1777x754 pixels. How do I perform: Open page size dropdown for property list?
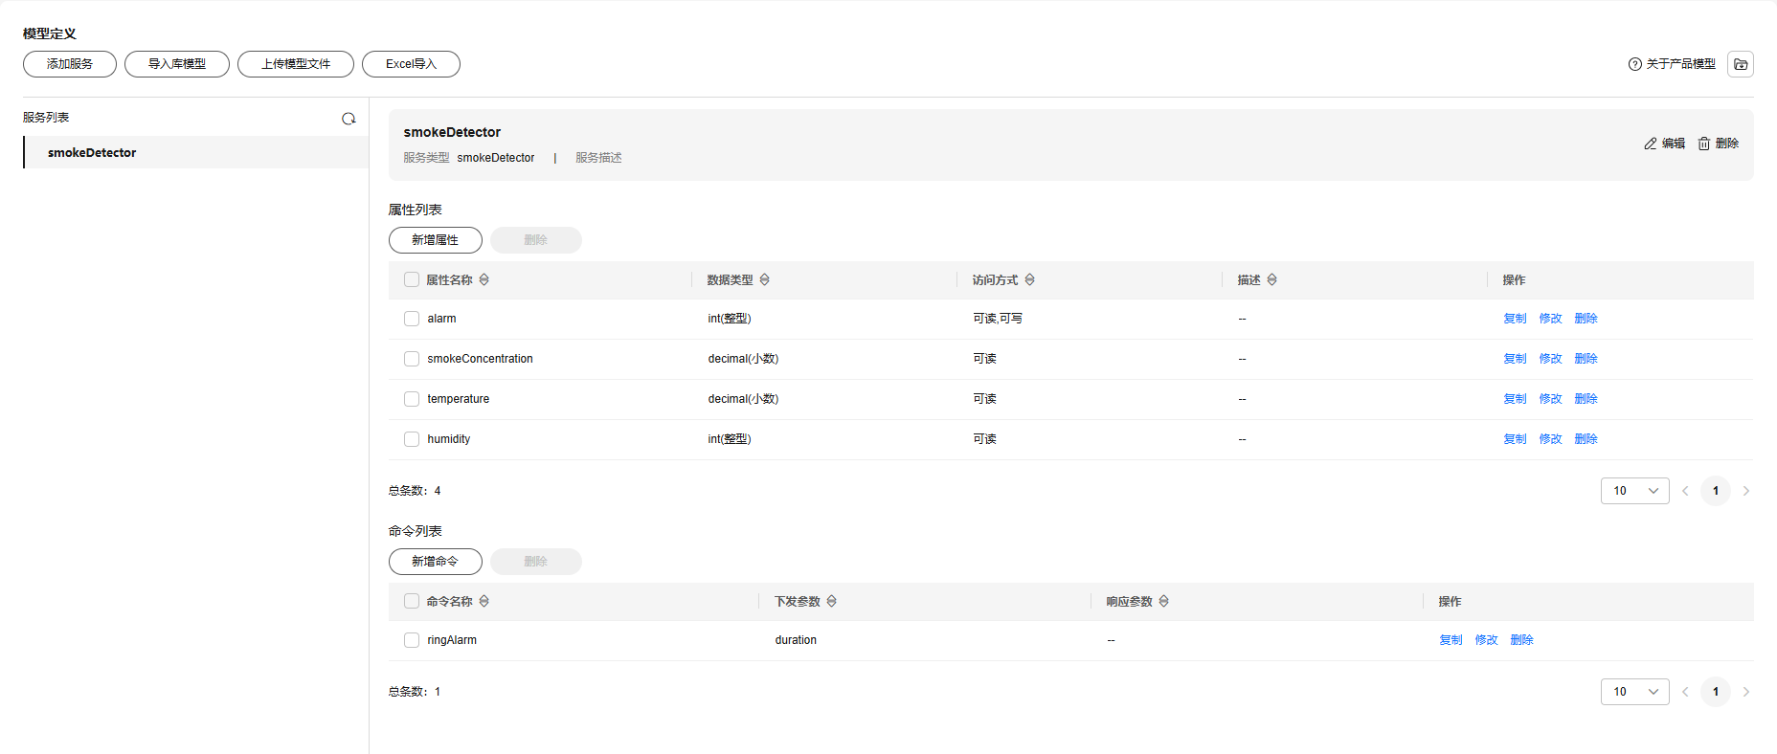pos(1635,491)
